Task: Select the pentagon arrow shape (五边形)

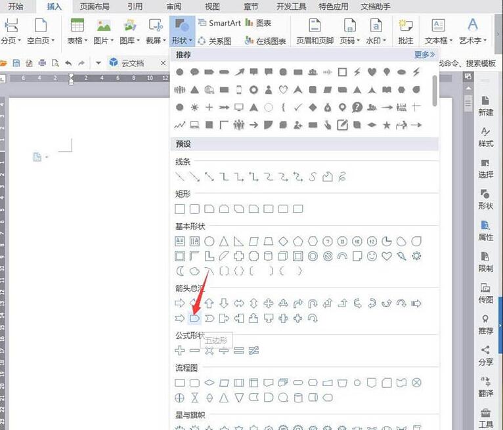Action: (x=194, y=318)
